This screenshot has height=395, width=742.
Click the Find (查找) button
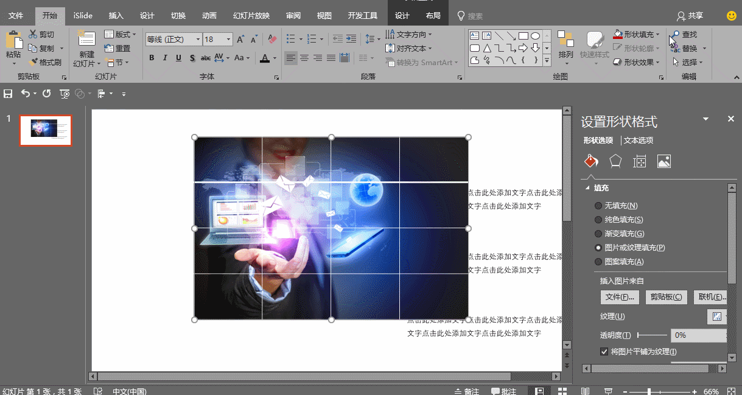point(685,35)
